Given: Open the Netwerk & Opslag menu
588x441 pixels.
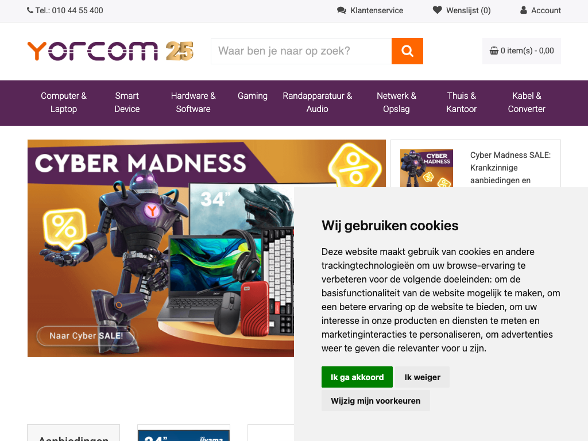Looking at the screenshot, I should point(396,102).
